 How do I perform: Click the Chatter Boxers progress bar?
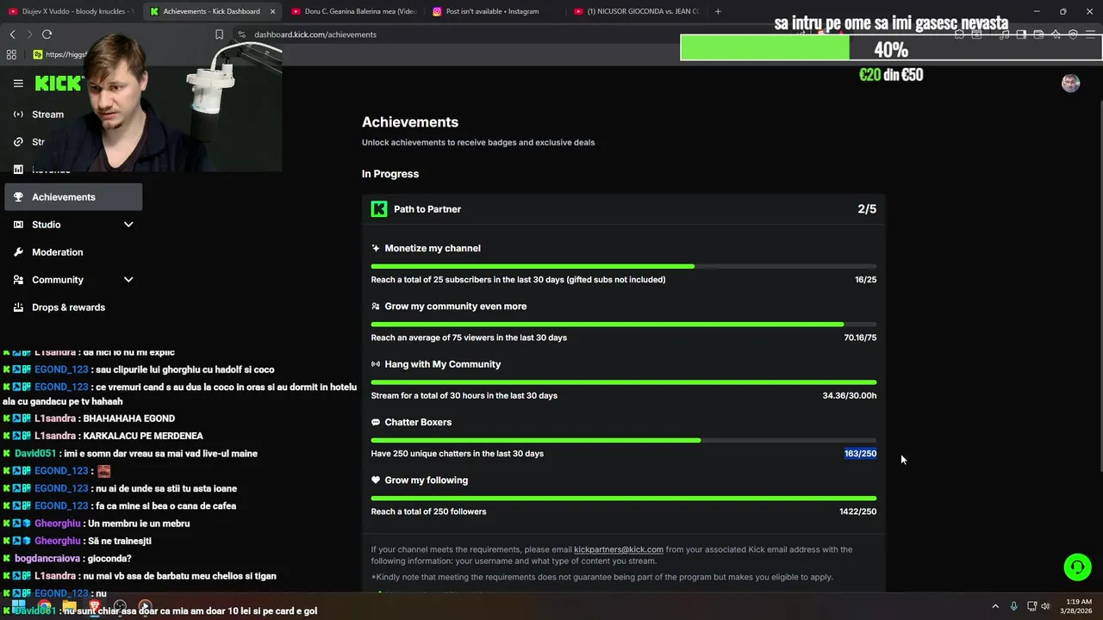click(x=624, y=441)
